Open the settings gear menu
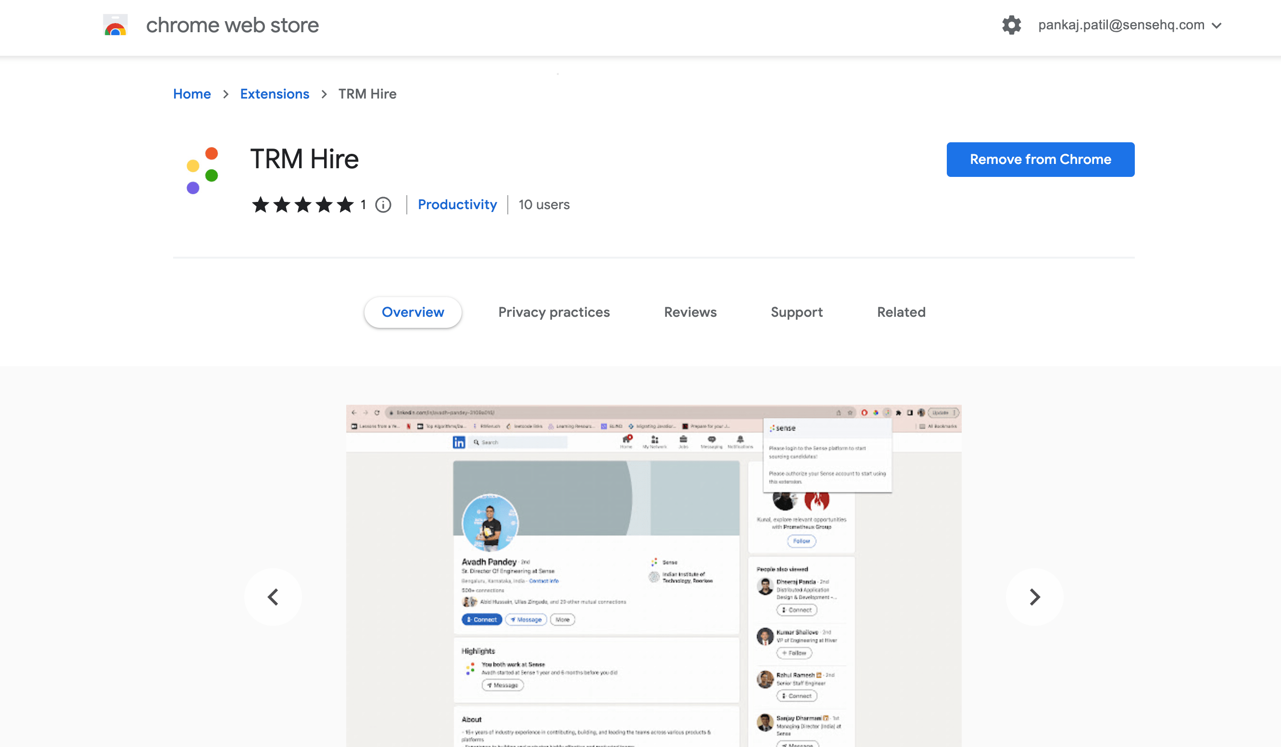This screenshot has width=1281, height=747. (x=1012, y=25)
